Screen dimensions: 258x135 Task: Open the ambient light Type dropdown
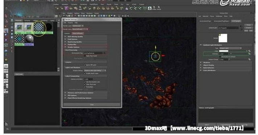tap(230, 48)
